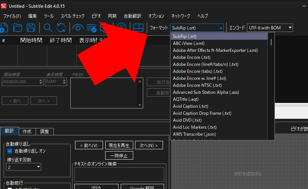Click the 次へ(N) > button
The image size is (308, 189).
tap(149, 145)
